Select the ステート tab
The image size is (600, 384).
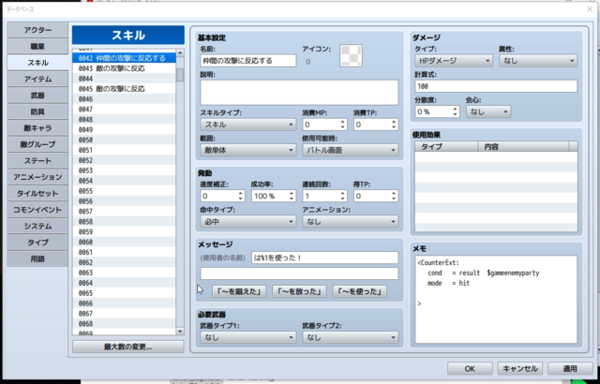(x=37, y=161)
